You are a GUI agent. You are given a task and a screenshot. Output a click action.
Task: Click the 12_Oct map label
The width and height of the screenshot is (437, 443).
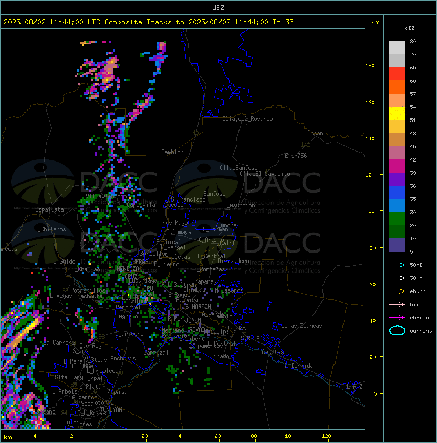236,328
